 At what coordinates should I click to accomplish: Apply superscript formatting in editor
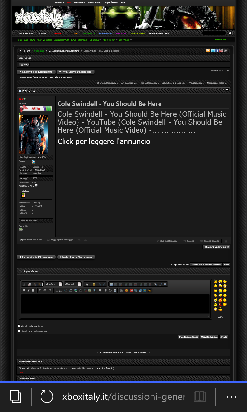click(x=160, y=284)
